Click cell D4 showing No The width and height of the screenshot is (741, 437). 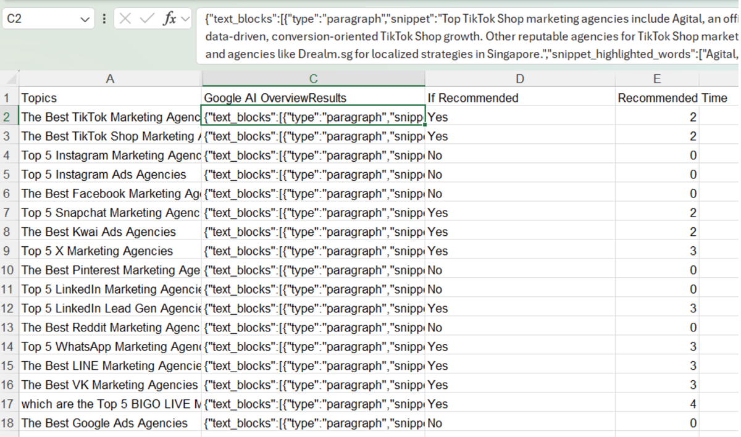(x=519, y=155)
